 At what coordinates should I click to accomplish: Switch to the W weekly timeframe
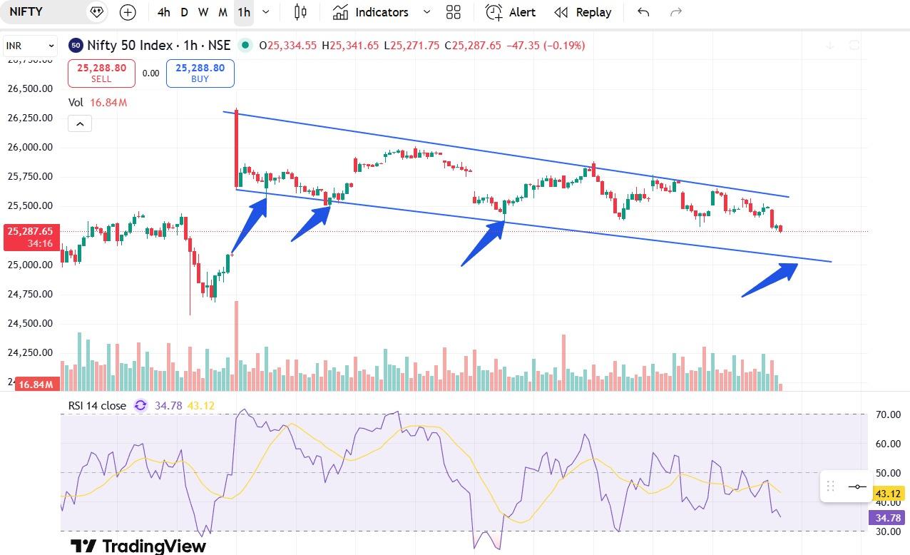point(203,12)
